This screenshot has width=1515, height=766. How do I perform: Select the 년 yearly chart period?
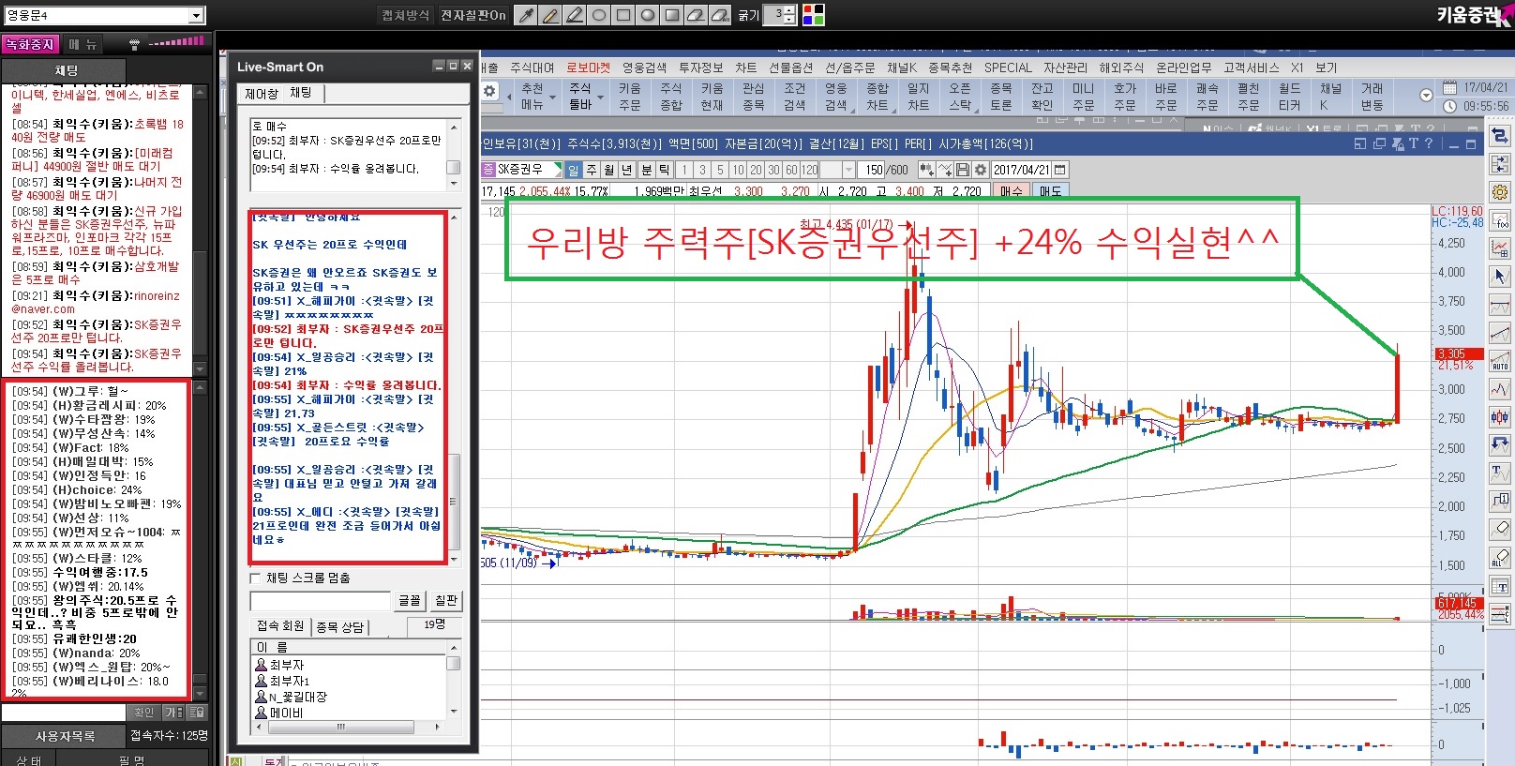coord(627,170)
